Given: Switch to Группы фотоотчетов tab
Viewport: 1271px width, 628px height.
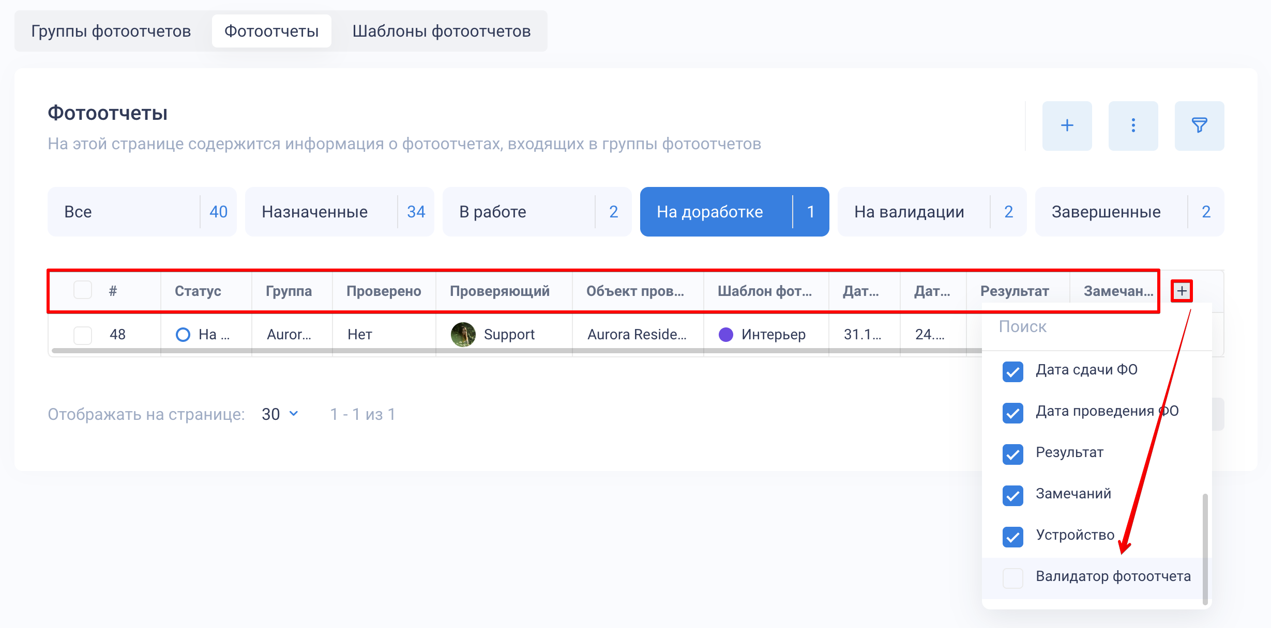Looking at the screenshot, I should tap(111, 31).
